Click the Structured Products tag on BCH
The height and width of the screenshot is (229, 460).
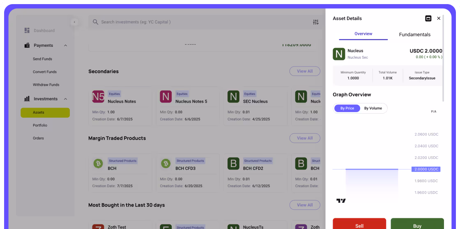[x=123, y=161]
